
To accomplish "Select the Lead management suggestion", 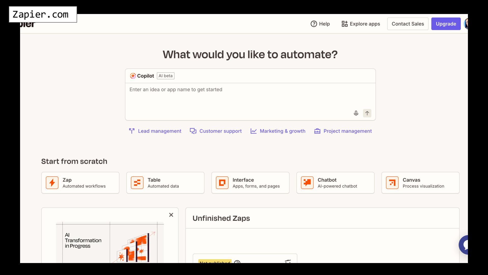I will tap(155, 131).
